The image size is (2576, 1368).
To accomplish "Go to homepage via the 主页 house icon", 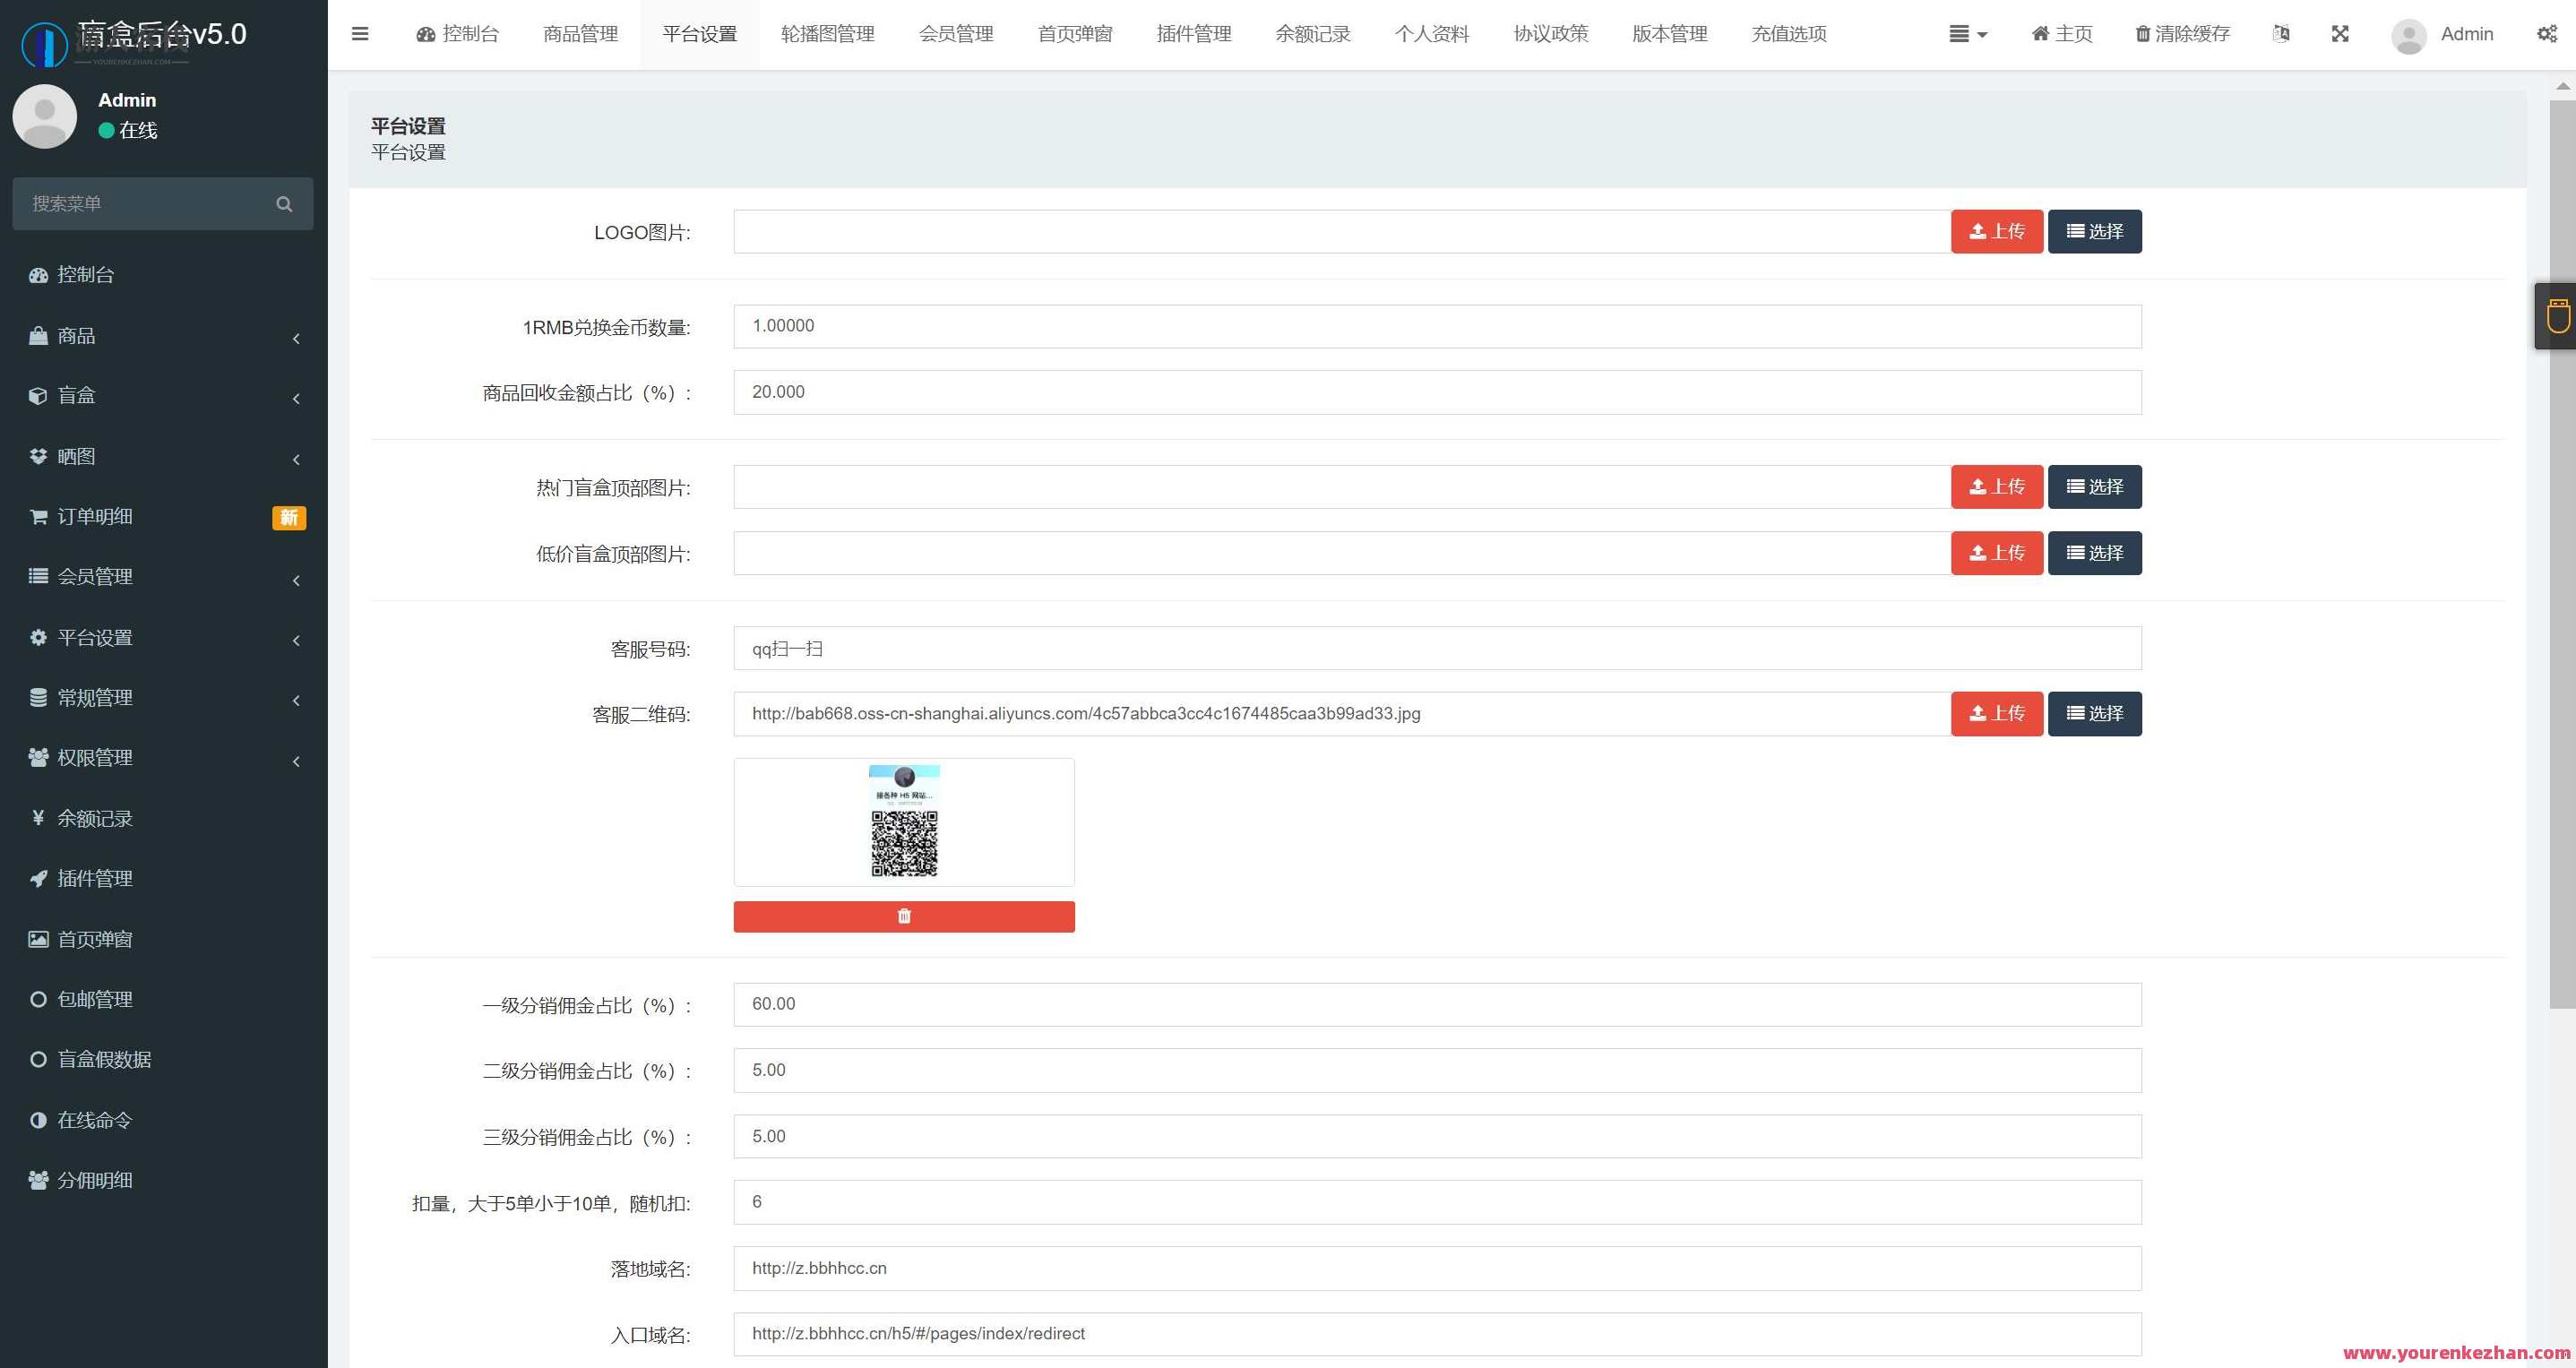I will [x=2060, y=33].
